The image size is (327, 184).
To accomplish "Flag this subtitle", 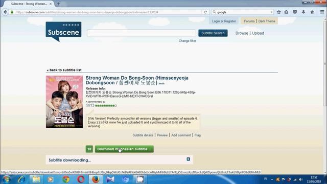I will click(x=198, y=135).
